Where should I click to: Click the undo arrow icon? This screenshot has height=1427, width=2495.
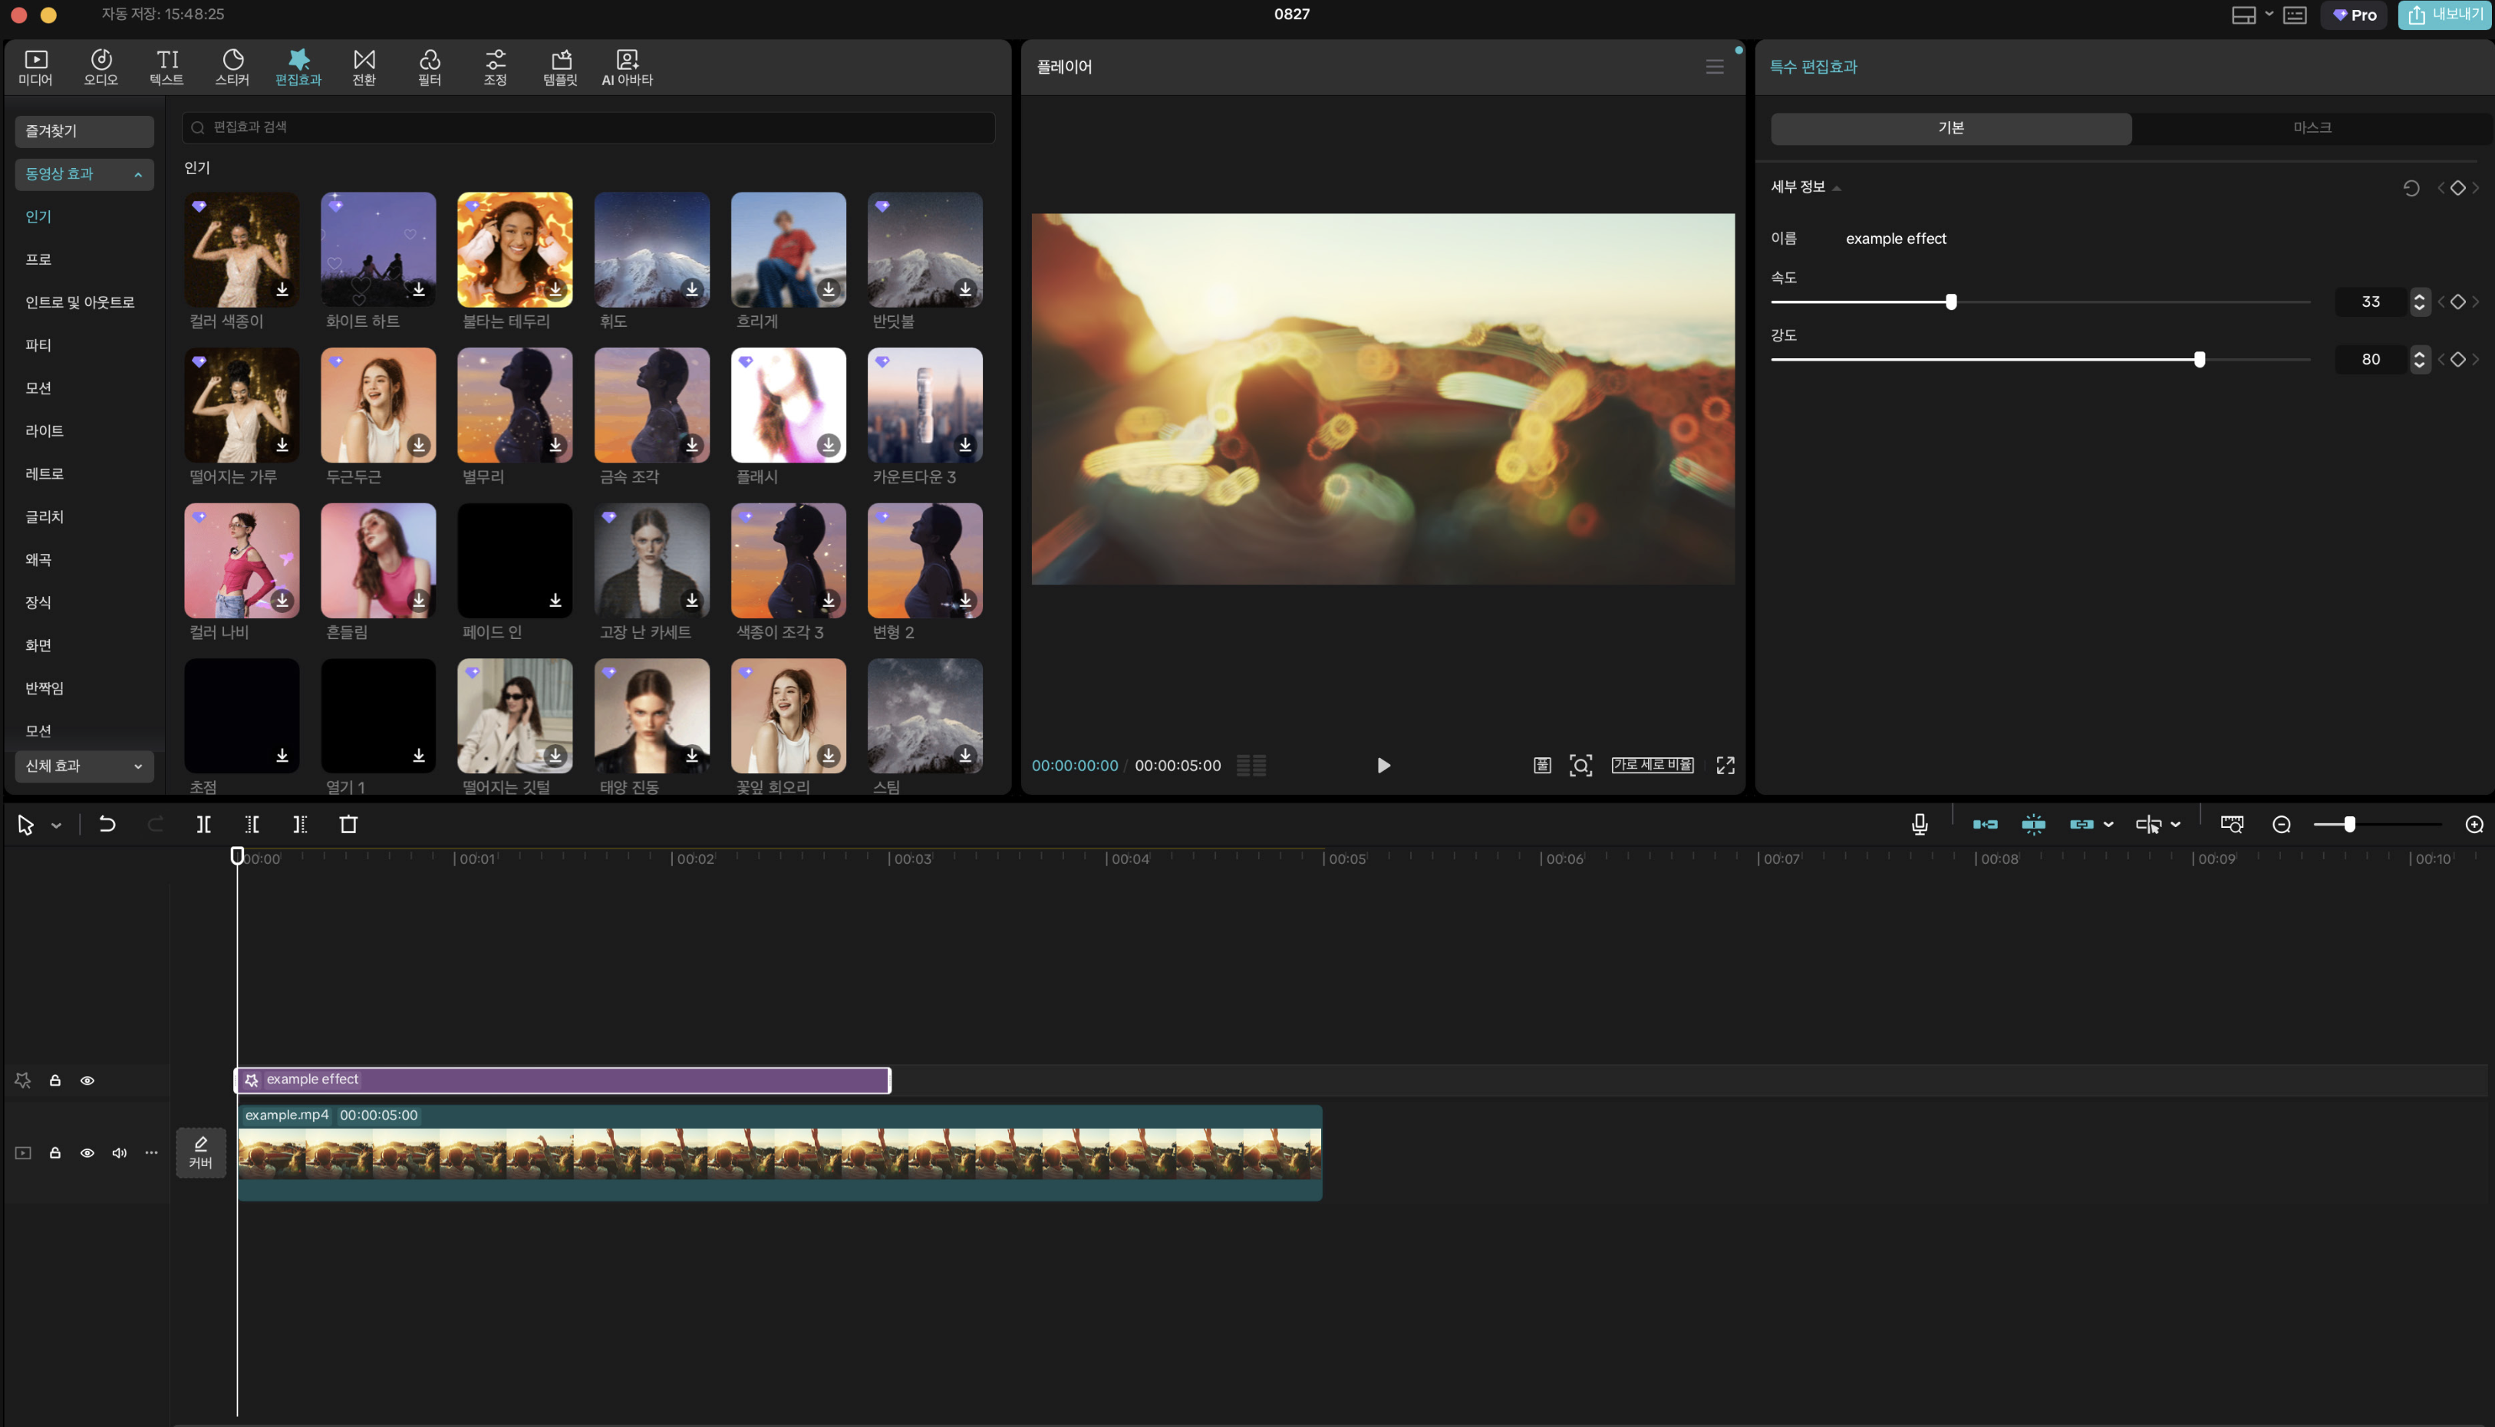(x=107, y=824)
